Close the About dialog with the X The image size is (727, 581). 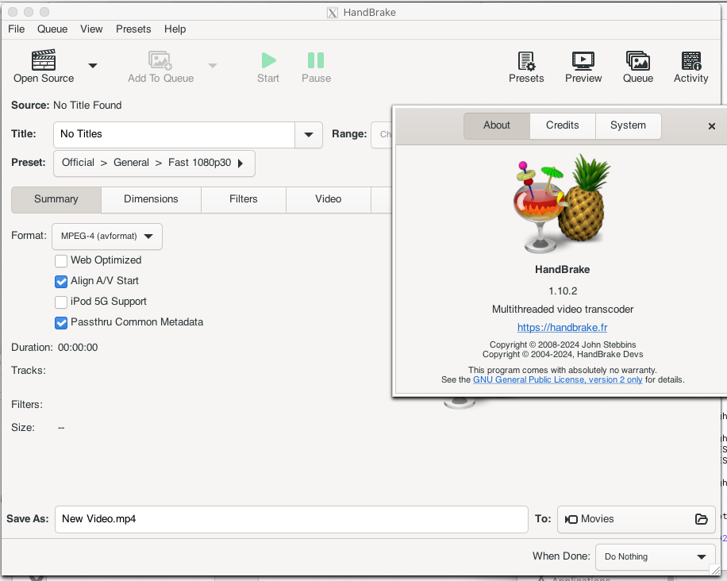[x=712, y=126]
